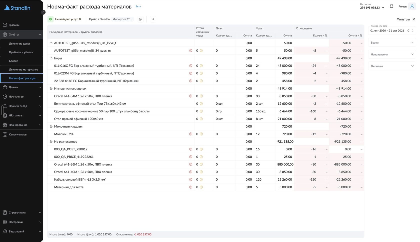Click the green status indicator icon

pyautogui.click(x=50, y=19)
